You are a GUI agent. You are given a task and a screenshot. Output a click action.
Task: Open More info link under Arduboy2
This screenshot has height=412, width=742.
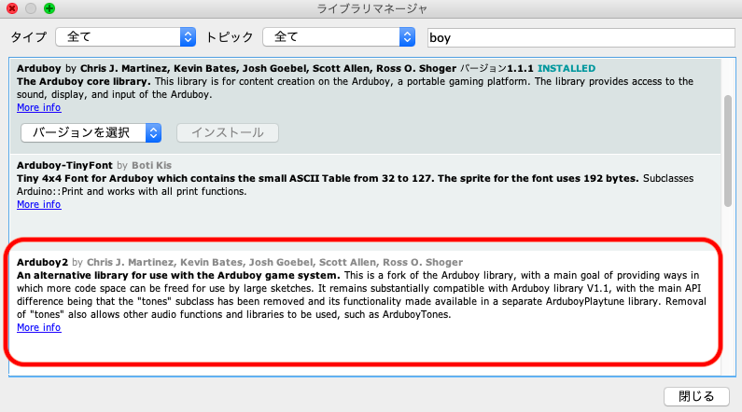(39, 327)
